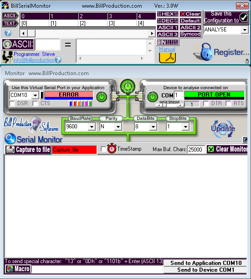Toggle the DTR checkbox

coord(206,103)
